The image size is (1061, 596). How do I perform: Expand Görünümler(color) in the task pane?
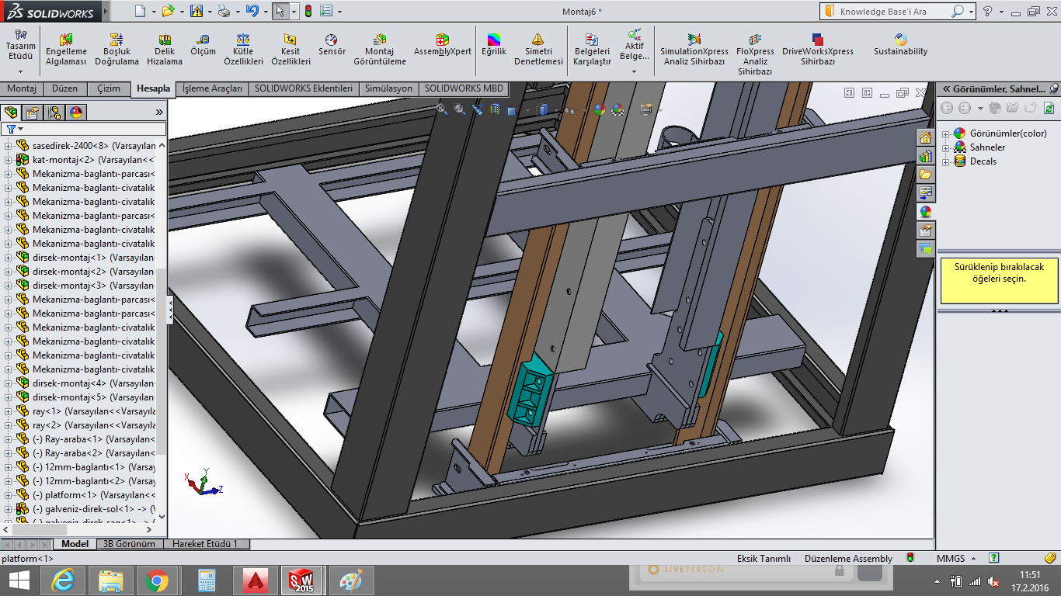click(946, 133)
